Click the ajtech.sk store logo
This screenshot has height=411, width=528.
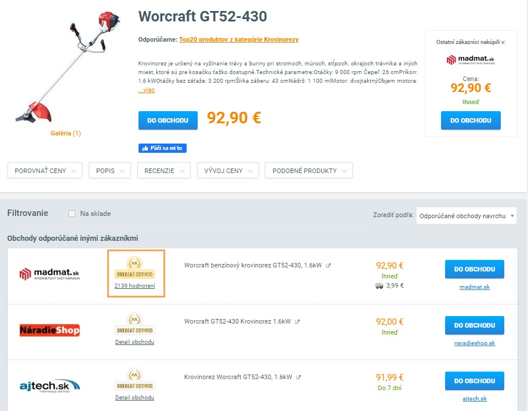pyautogui.click(x=50, y=386)
